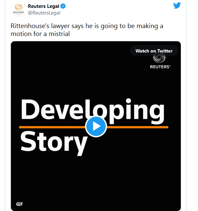This screenshot has width=198, height=211.
Task: Click the blue verified badge
Action: (x=63, y=6)
